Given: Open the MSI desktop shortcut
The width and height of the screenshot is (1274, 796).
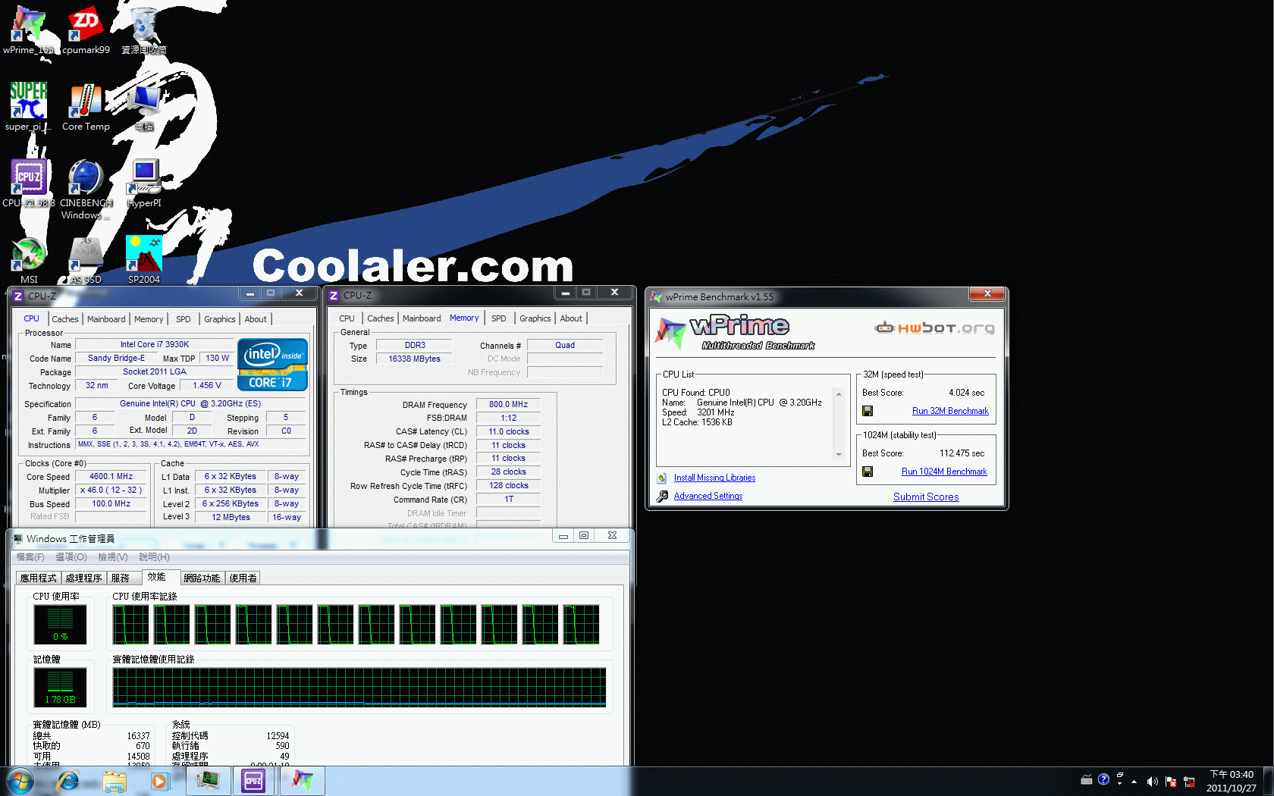Looking at the screenshot, I should tap(29, 260).
